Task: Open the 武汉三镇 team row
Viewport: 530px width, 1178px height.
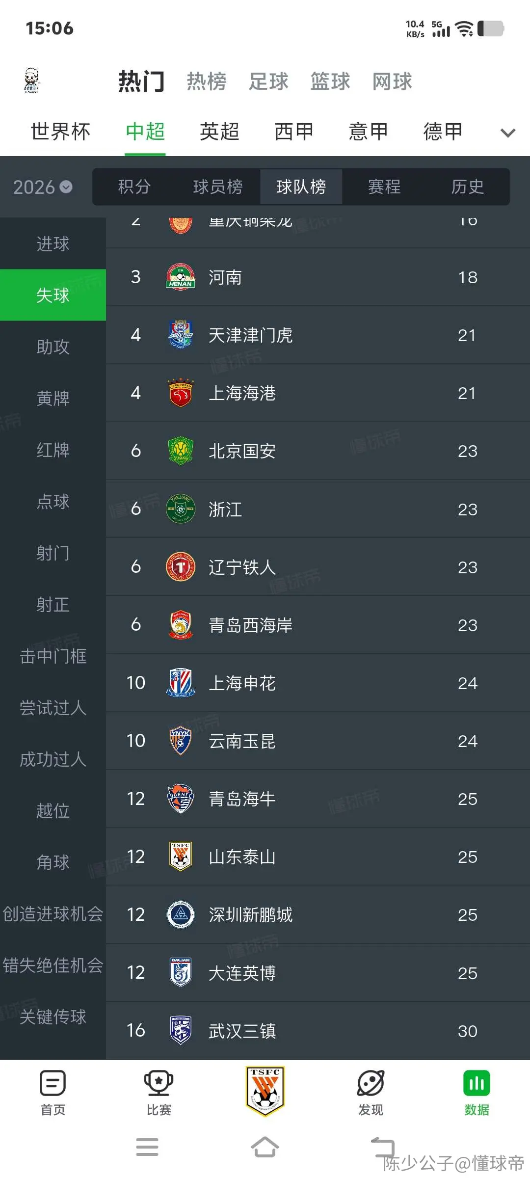Action: pos(318,1031)
